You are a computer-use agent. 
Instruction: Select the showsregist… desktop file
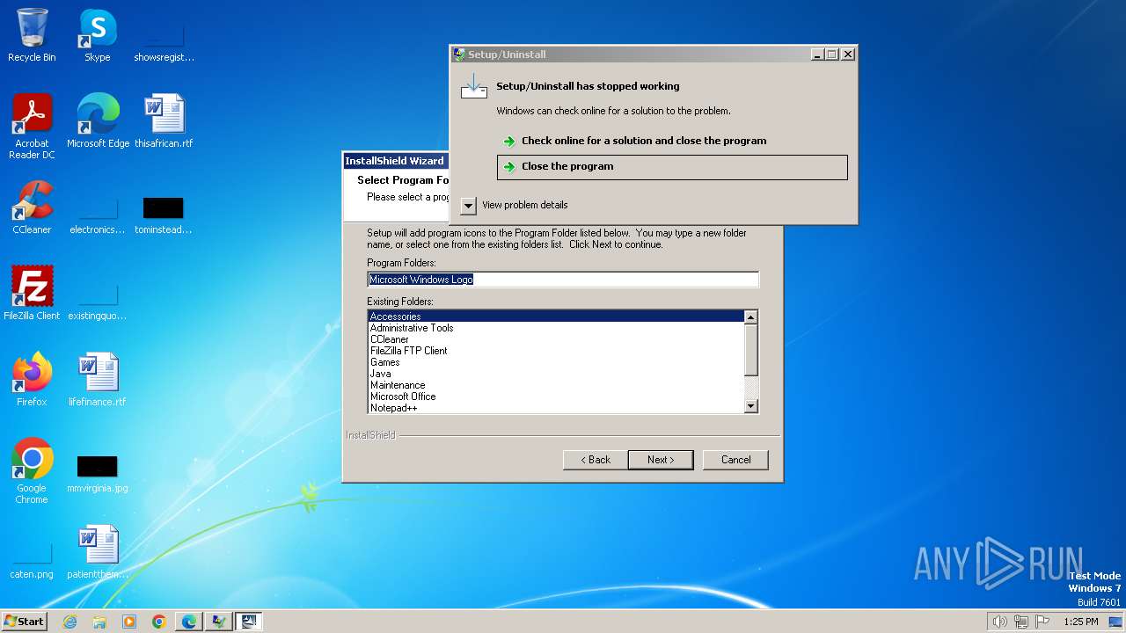click(164, 42)
